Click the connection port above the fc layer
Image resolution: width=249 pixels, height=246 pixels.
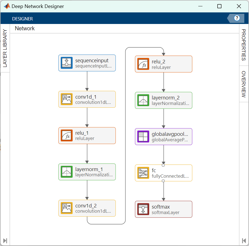(x=163, y=165)
